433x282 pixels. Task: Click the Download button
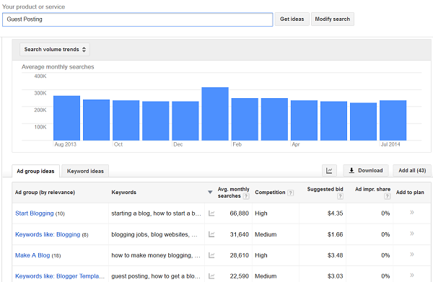pos(366,170)
